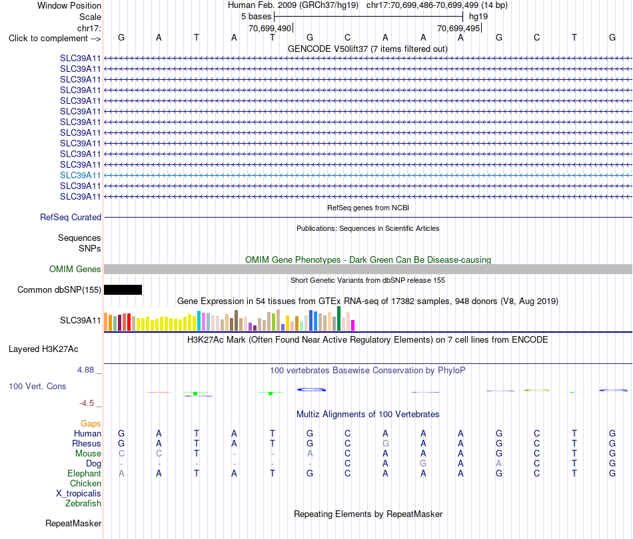Click the olive PhyloP mark above the C column
This screenshot has width=633, height=539.
(537, 390)
